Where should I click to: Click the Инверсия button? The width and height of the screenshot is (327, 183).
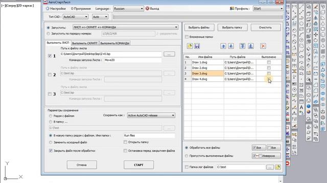point(266,156)
